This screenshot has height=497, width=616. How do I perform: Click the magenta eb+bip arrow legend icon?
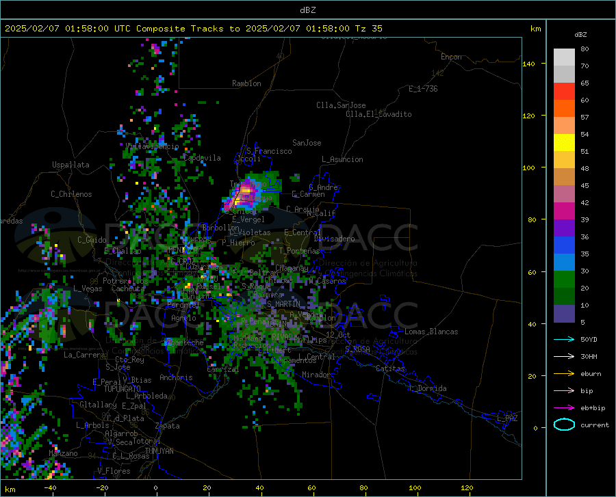click(564, 408)
